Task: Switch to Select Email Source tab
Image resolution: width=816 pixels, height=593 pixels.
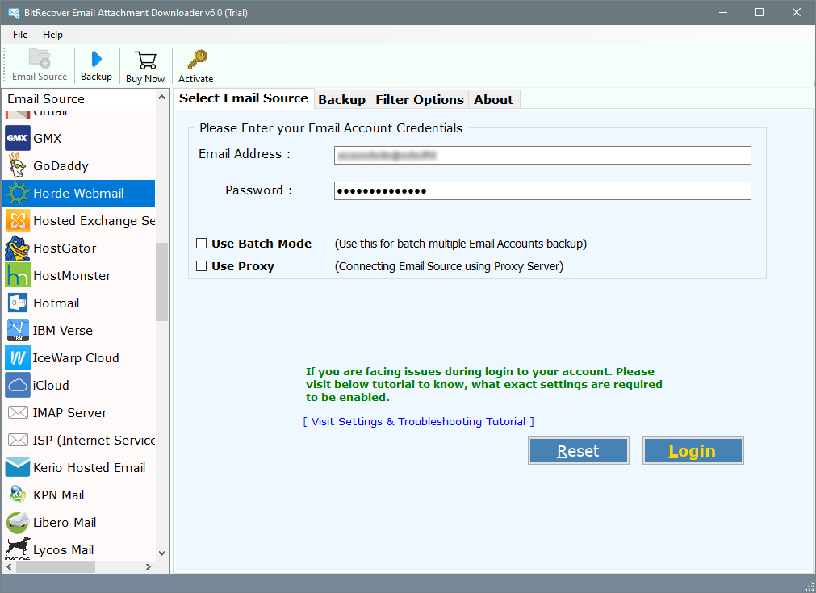Action: click(244, 98)
